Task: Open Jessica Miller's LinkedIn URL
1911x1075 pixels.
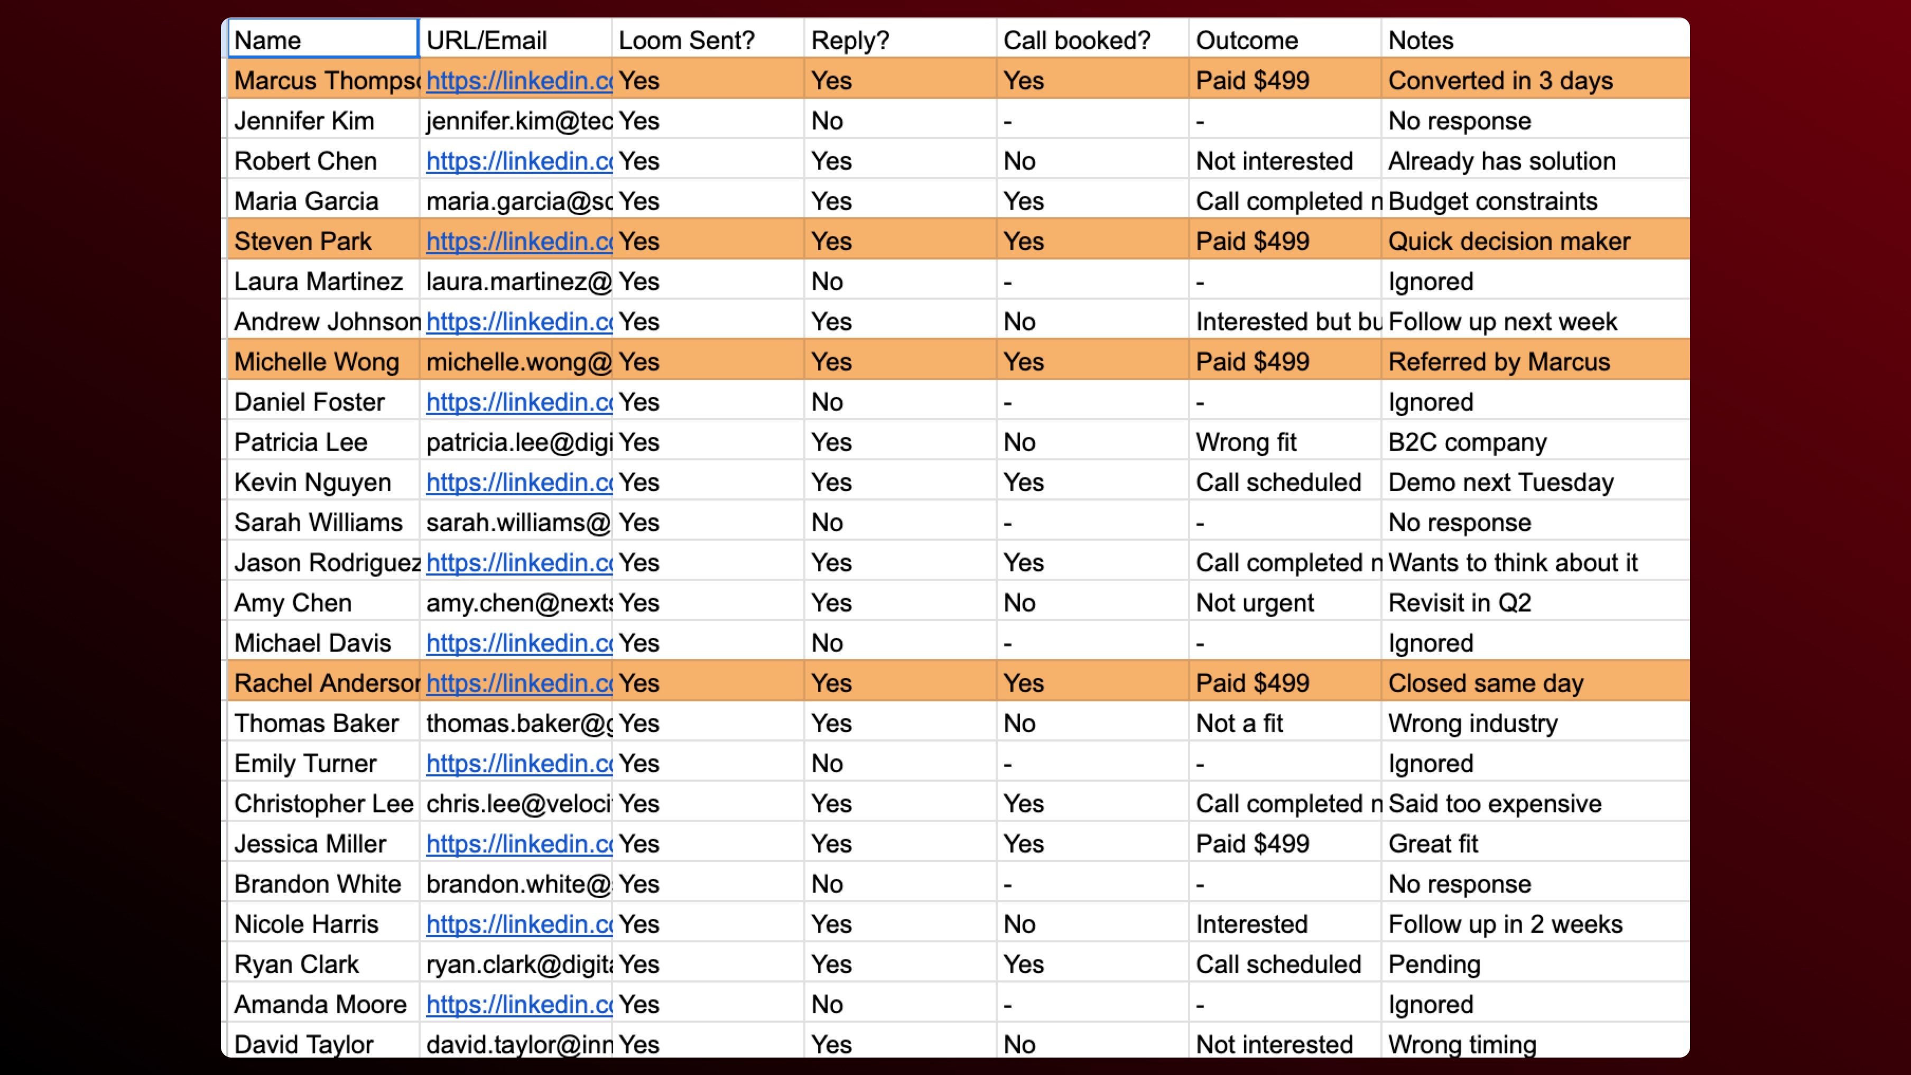Action: click(x=518, y=844)
